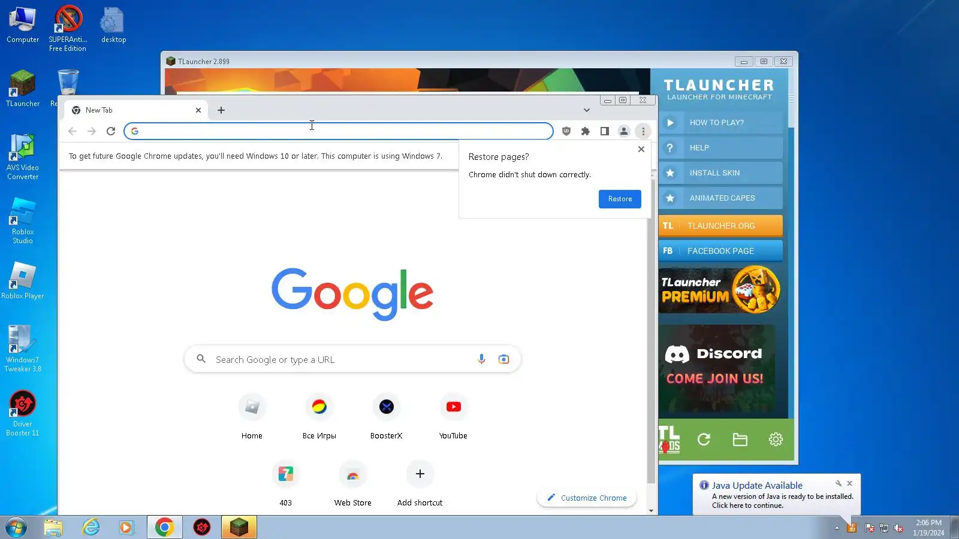This screenshot has width=959, height=539.
Task: Open the TLauncher game folder icon
Action: (740, 440)
